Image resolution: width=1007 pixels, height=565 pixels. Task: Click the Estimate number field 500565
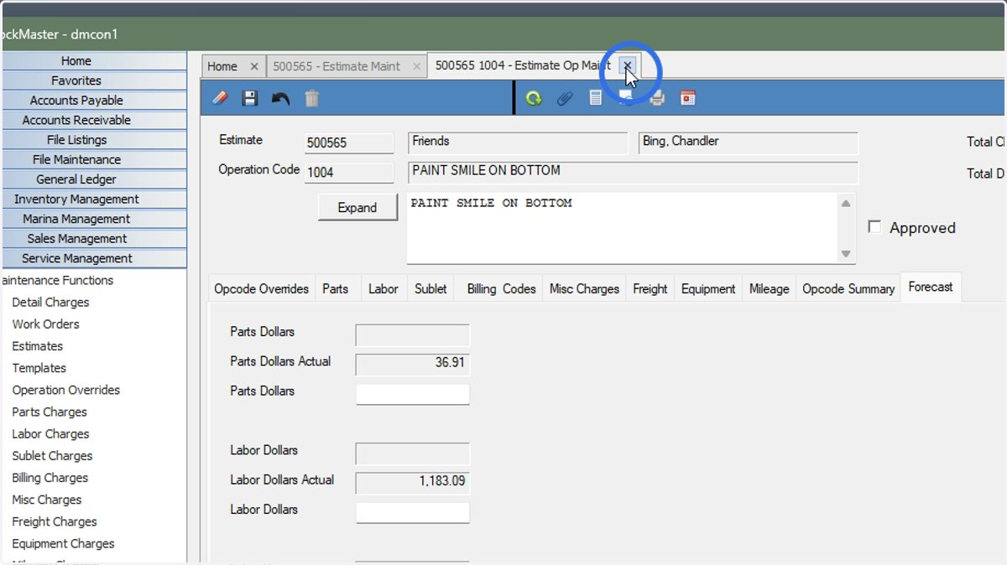click(349, 143)
